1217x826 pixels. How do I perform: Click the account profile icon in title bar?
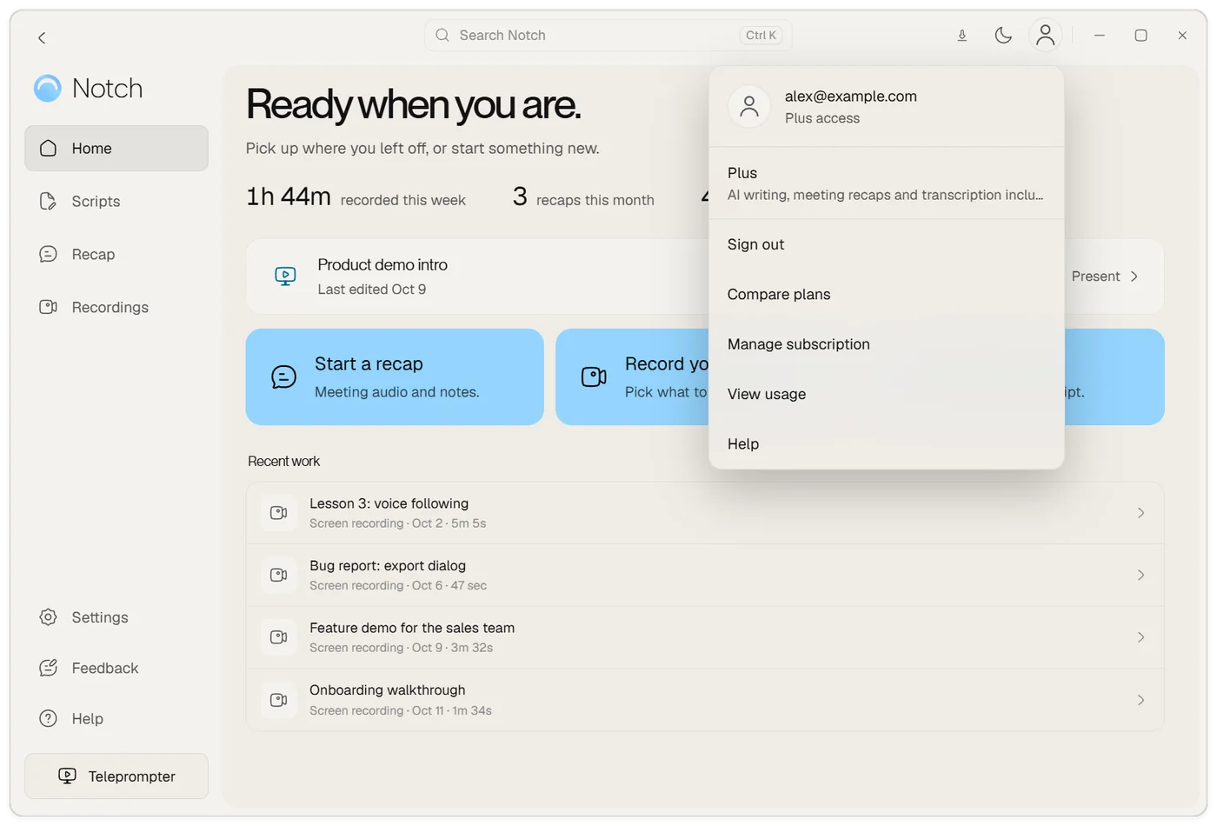1045,36
